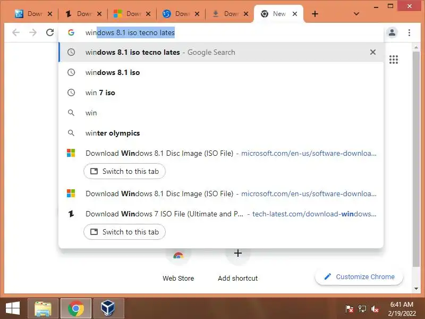Click the muted volume tray icon

(x=375, y=309)
